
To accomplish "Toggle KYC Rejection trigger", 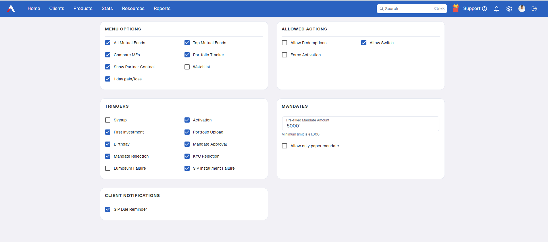I will [187, 156].
